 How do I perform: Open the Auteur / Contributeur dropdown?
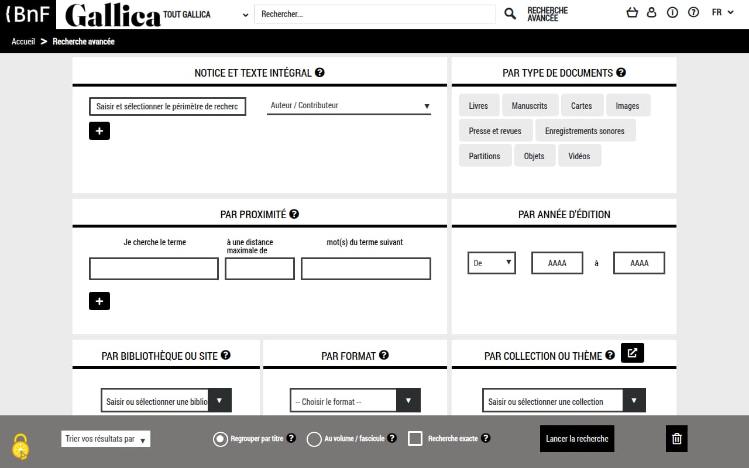tap(349, 106)
